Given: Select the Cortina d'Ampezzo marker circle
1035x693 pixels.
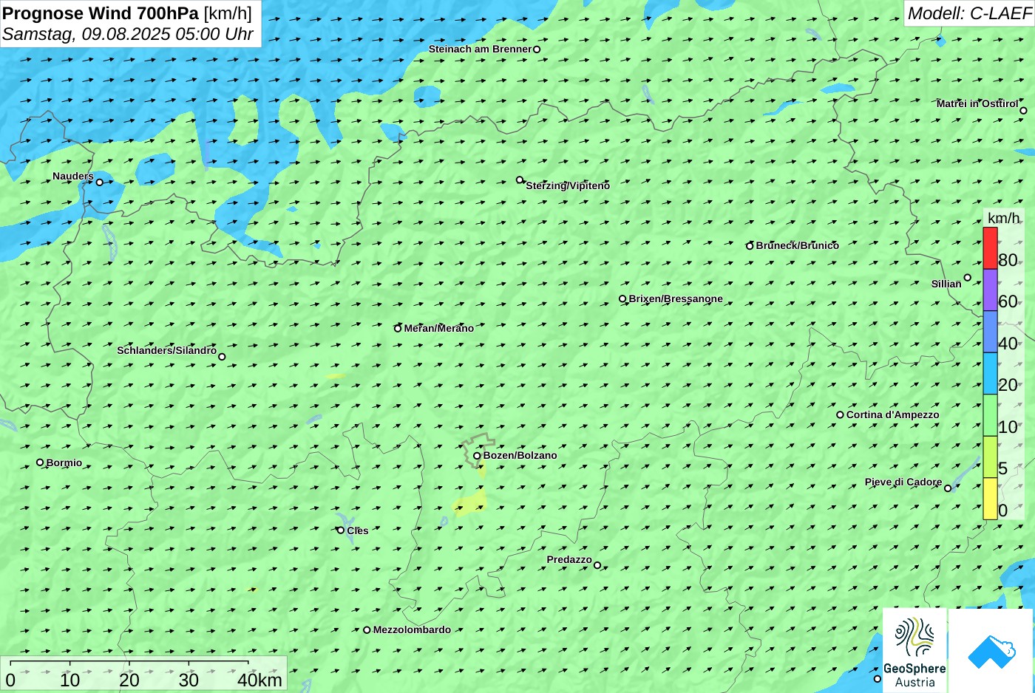Looking at the screenshot, I should coord(840,414).
